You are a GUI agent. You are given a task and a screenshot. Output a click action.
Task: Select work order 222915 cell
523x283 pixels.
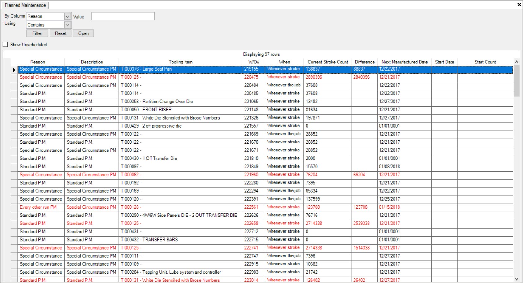point(254,264)
